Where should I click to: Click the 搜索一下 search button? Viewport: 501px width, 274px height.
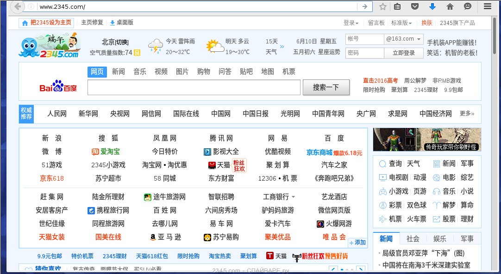(x=326, y=87)
